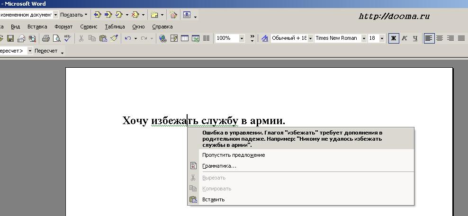Click Вставить paste option in context menu
The width and height of the screenshot is (468, 216).
click(213, 199)
